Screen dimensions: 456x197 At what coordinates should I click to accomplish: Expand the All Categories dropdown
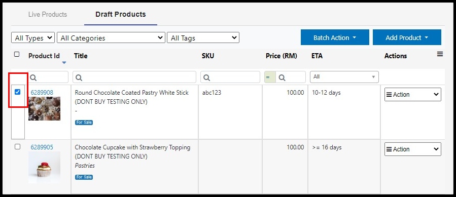tap(111, 38)
